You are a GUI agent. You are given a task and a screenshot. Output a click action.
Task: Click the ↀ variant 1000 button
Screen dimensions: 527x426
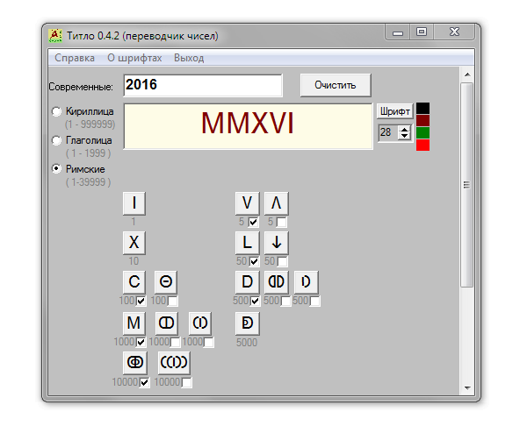pos(166,323)
